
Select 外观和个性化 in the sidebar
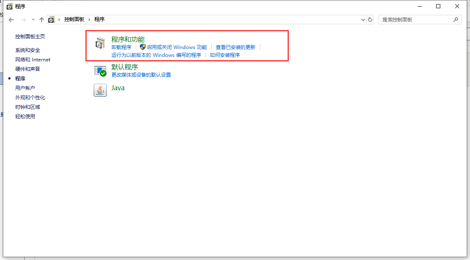[30, 98]
